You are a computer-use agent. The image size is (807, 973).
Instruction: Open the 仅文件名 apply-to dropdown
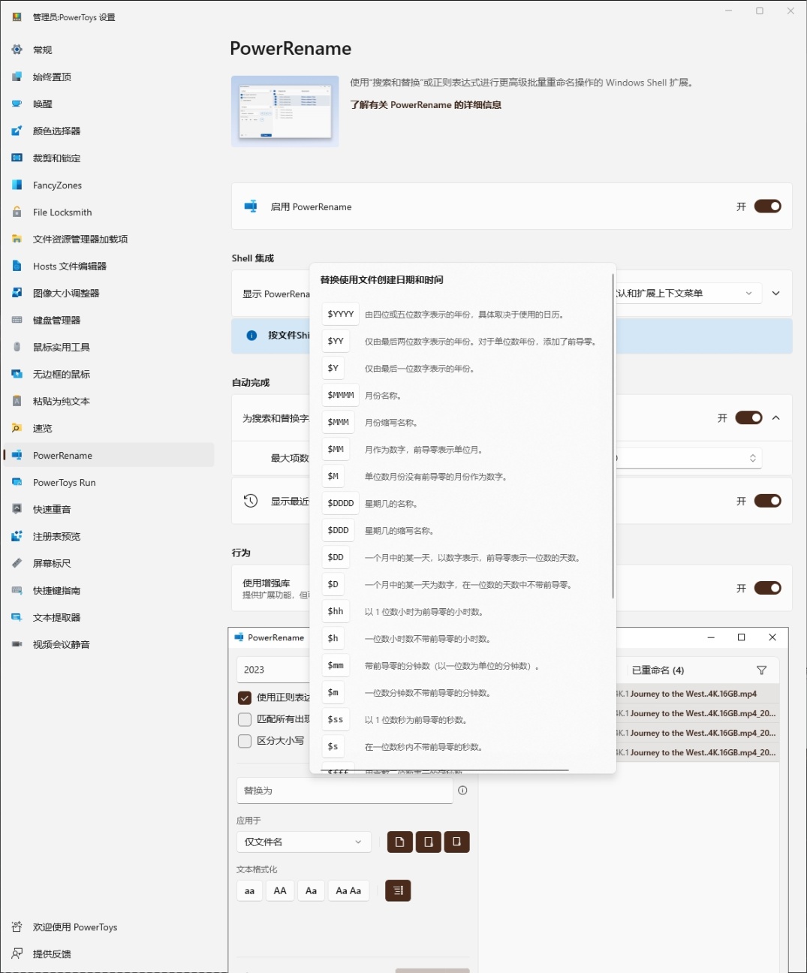(x=304, y=842)
